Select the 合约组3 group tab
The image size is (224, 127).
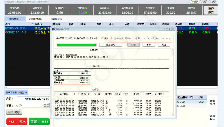213,2
